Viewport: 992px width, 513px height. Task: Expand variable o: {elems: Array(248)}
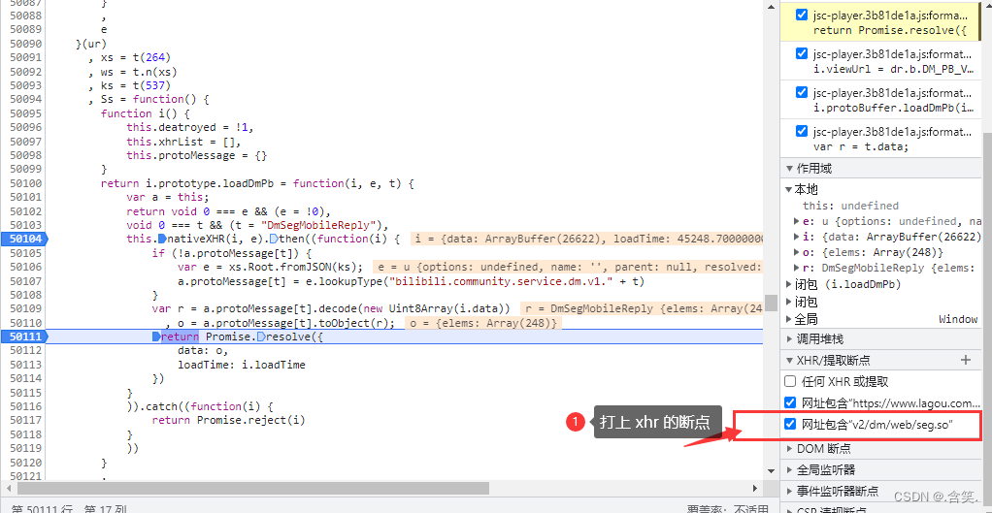(797, 253)
